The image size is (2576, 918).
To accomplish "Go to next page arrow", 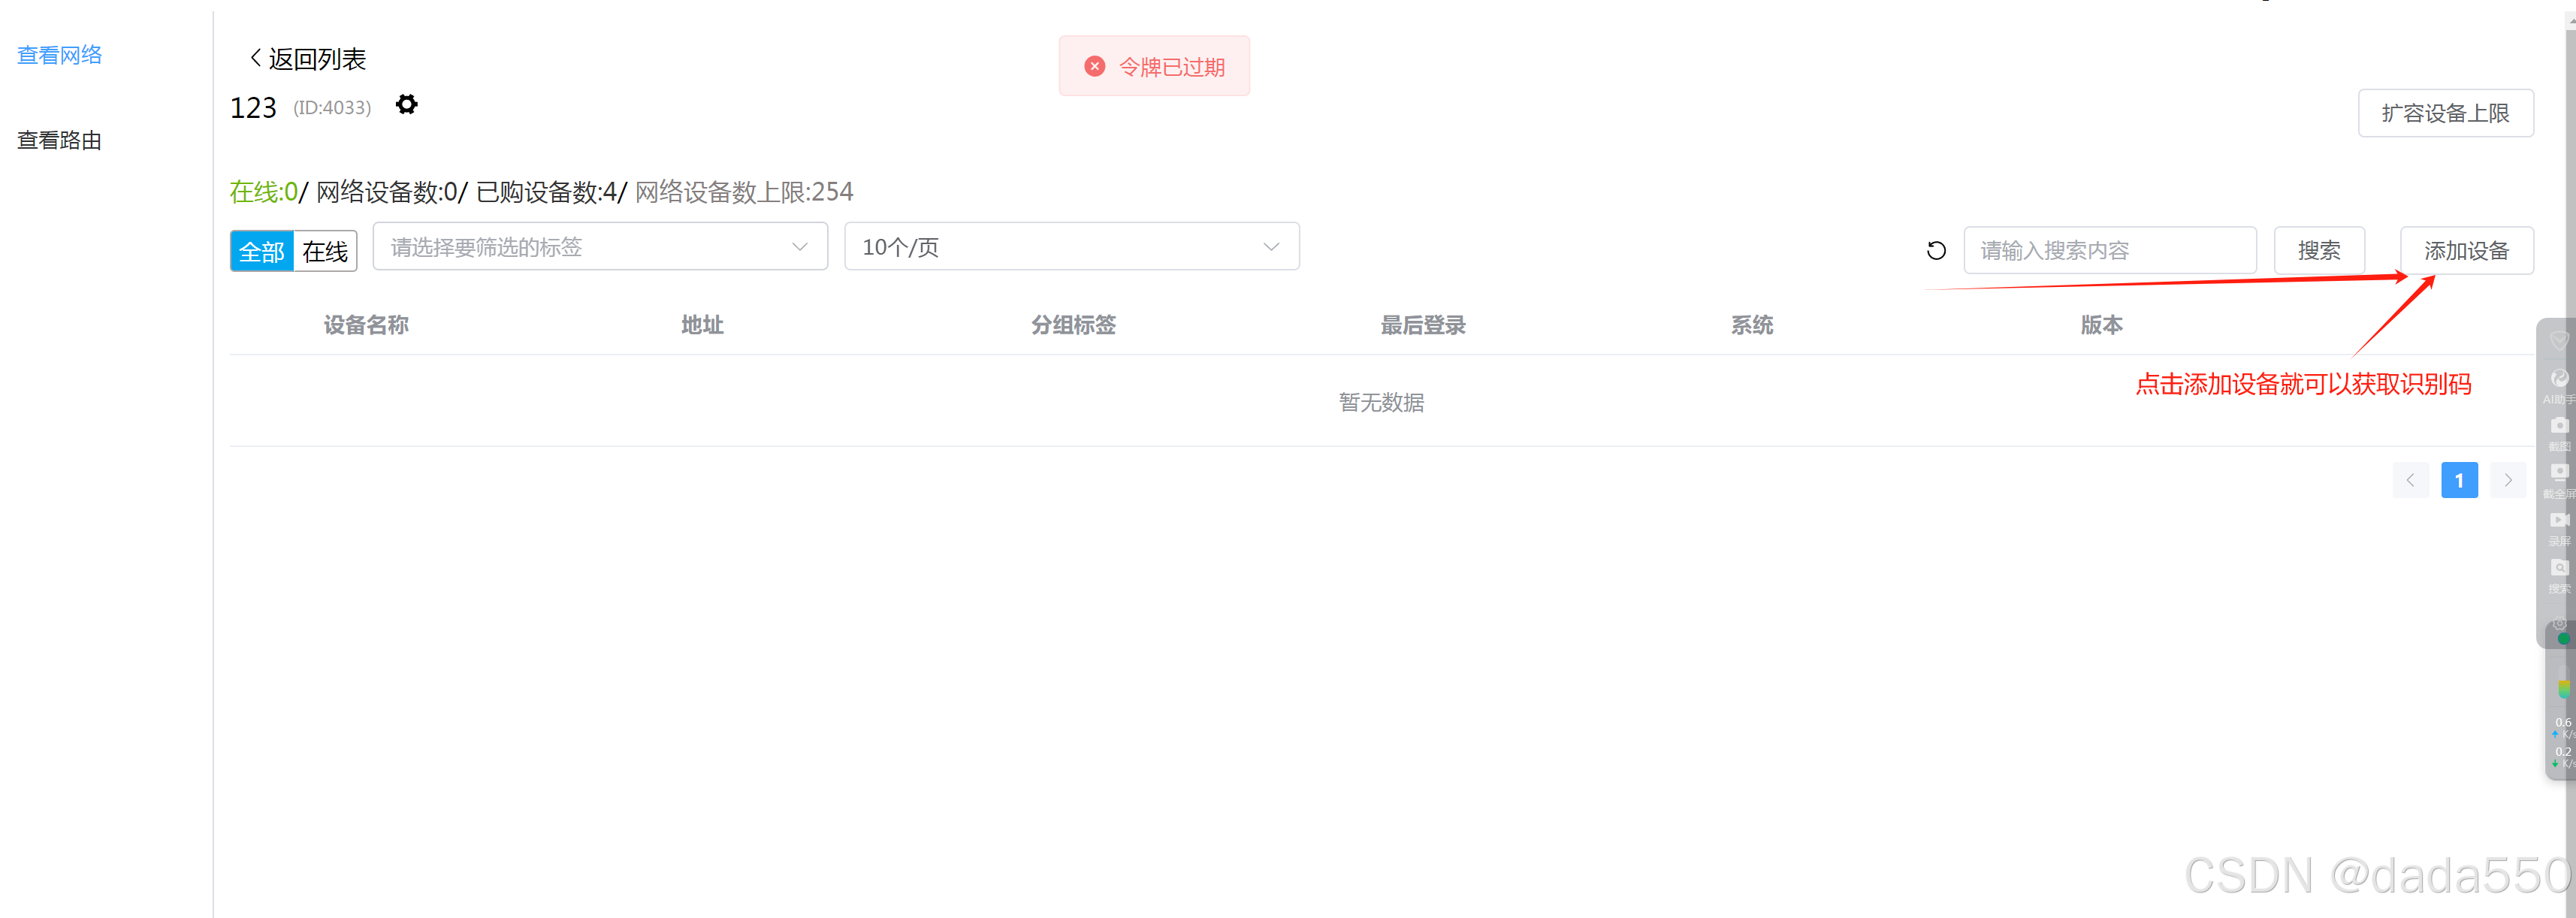I will pyautogui.click(x=2508, y=481).
